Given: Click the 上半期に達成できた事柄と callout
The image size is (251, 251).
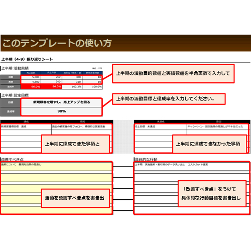Looking at the screenshot, I should pyautogui.click(x=75, y=144).
